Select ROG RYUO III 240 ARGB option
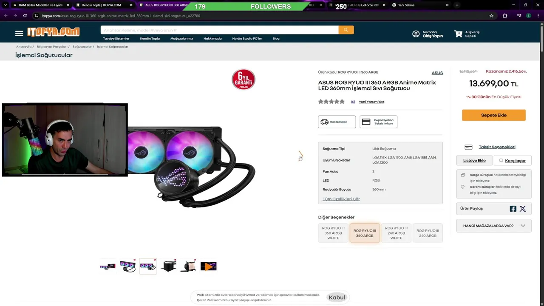This screenshot has height=306, width=544. [428, 233]
